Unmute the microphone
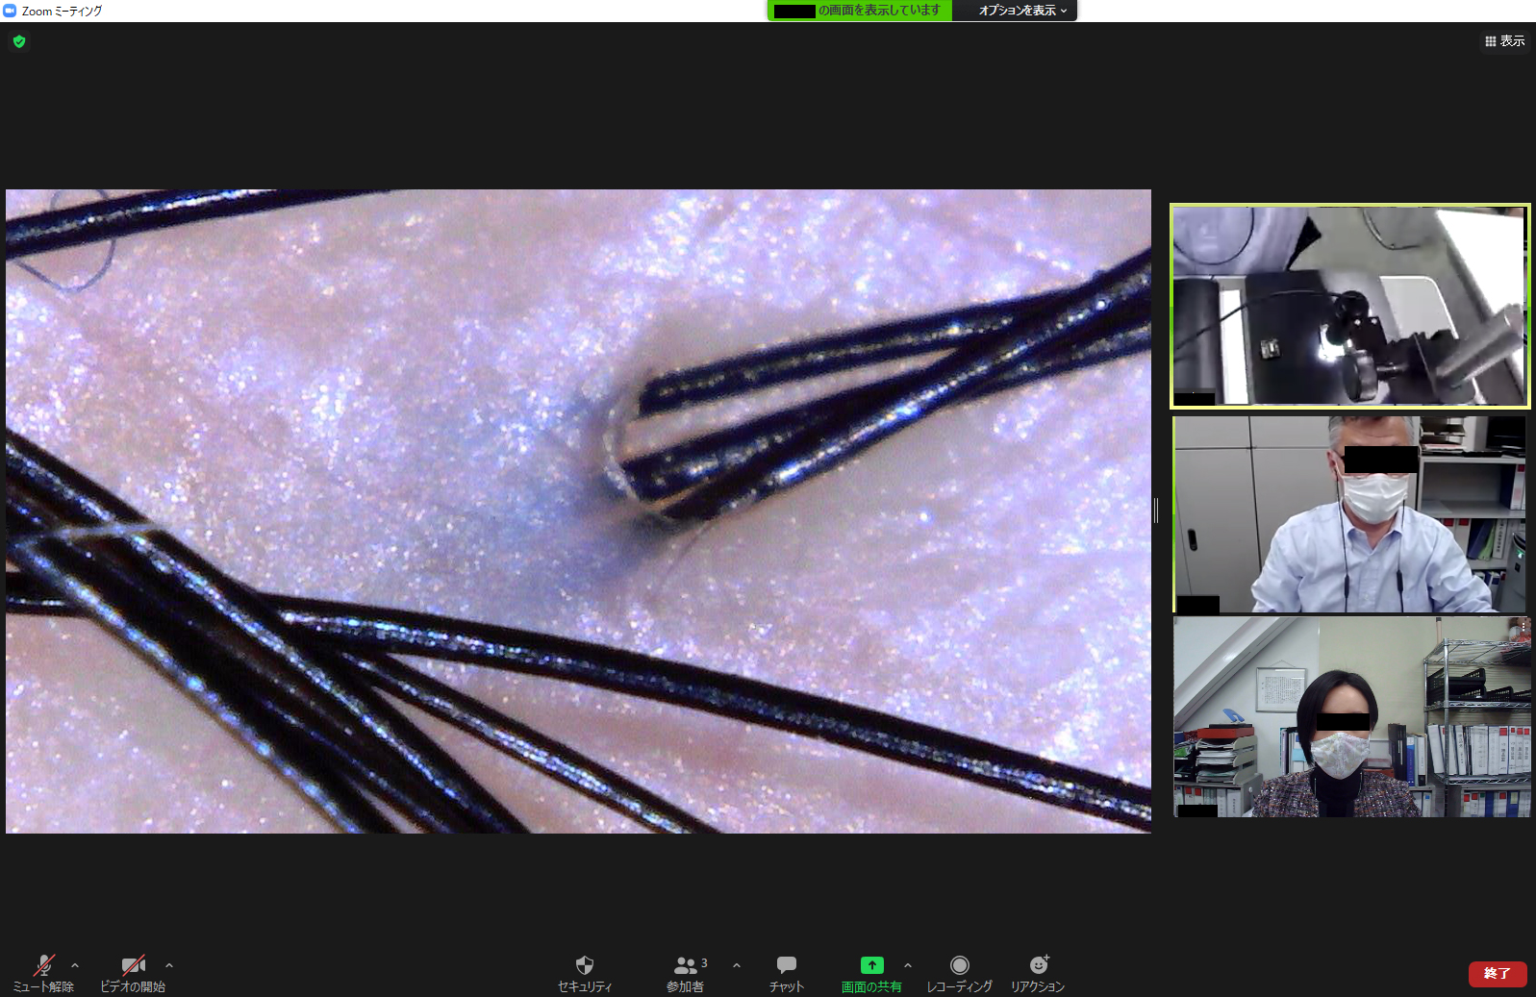Viewport: 1536px width, 997px height. pos(43,973)
